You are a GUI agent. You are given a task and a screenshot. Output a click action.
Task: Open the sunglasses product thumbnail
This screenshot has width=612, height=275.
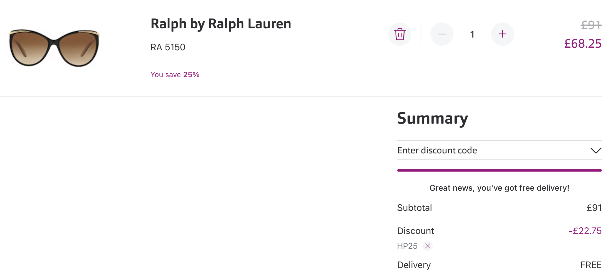[x=54, y=48]
